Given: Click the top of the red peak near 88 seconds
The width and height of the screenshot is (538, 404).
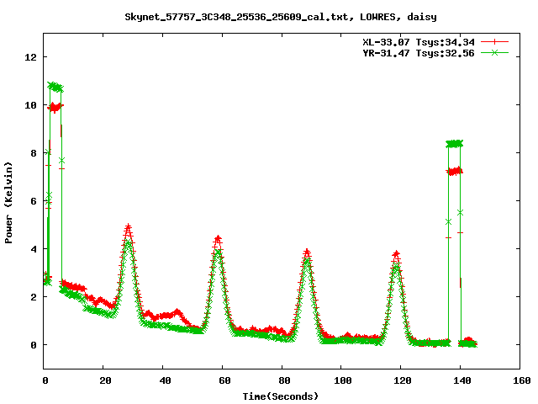Looking at the screenshot, I should (307, 251).
